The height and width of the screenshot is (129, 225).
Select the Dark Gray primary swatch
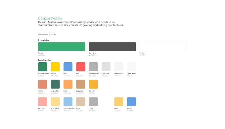coord(112,47)
